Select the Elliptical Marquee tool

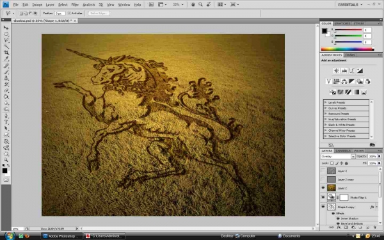[6, 34]
